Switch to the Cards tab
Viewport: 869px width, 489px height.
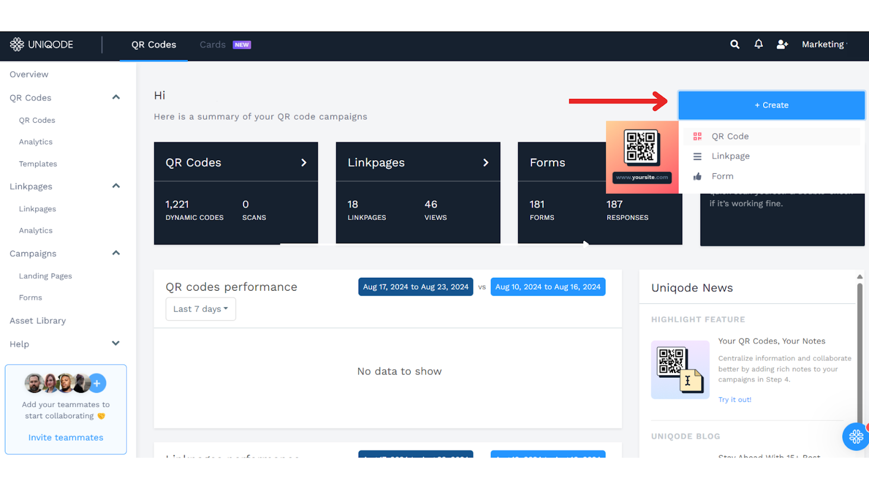tap(212, 45)
